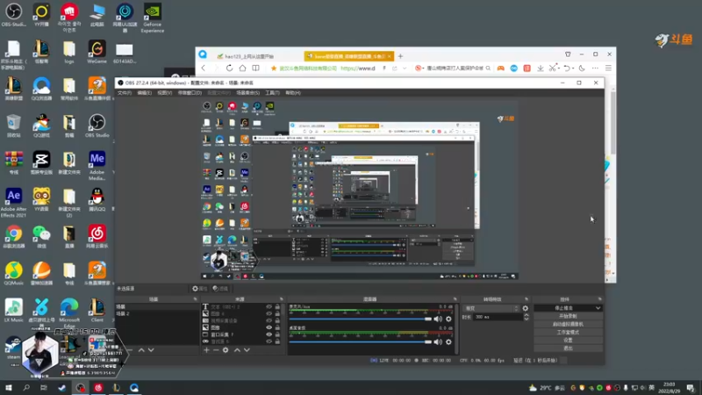Toggle visibility of bottom source row
The image size is (702, 395).
[x=269, y=341]
